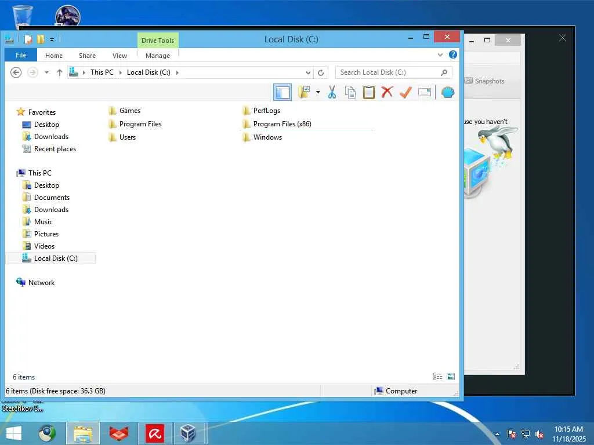Open Customize Quick Access Toolbar dropdown

(x=52, y=40)
